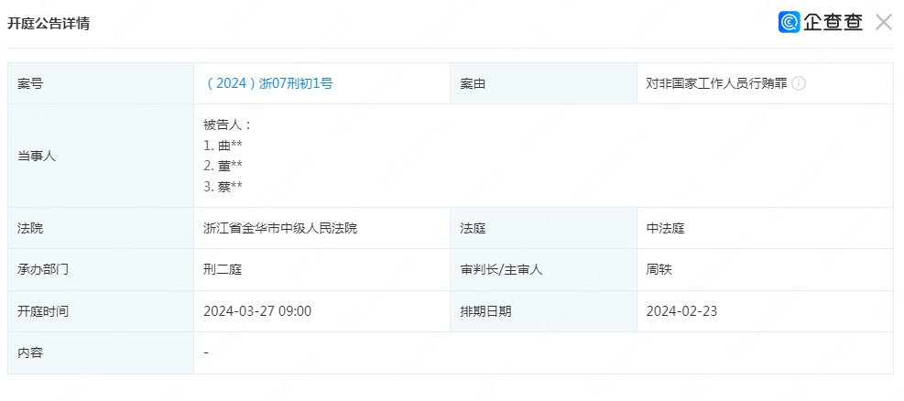
Task: Select defendant 曲** in the party list
Action: click(x=223, y=146)
